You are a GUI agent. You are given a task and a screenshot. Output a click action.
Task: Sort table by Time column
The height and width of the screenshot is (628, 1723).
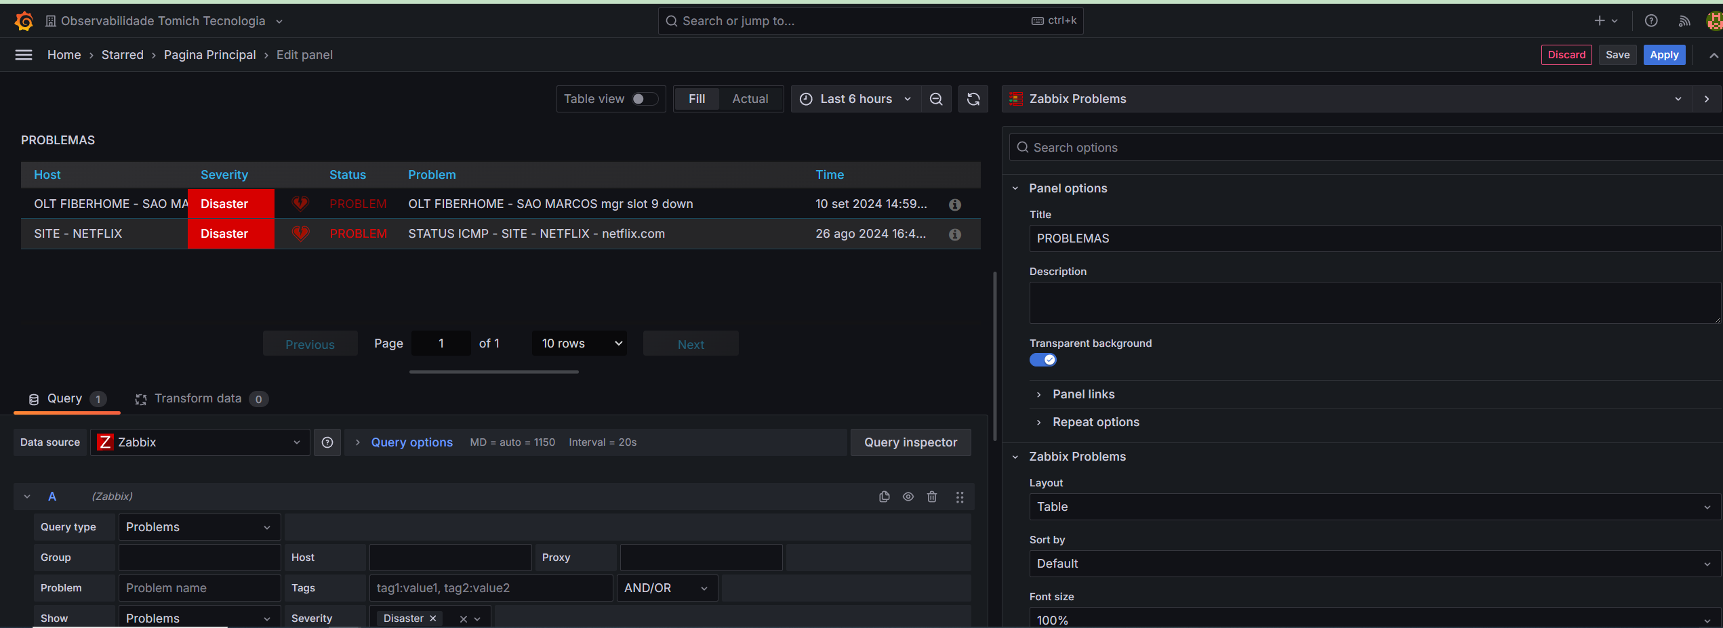tap(830, 175)
